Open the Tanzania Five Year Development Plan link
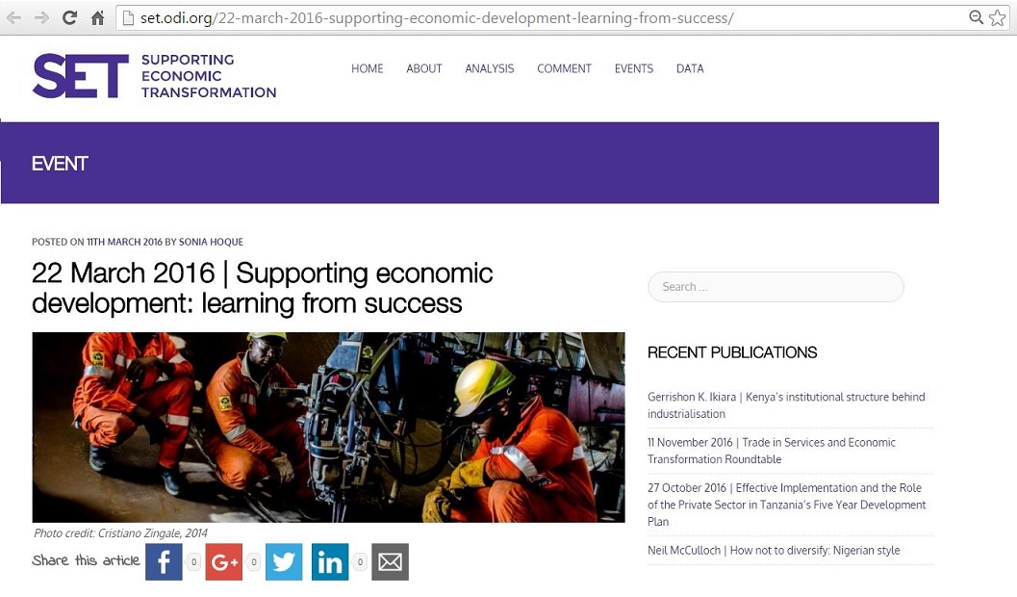Viewport: 1017px width, 597px height. (x=787, y=505)
